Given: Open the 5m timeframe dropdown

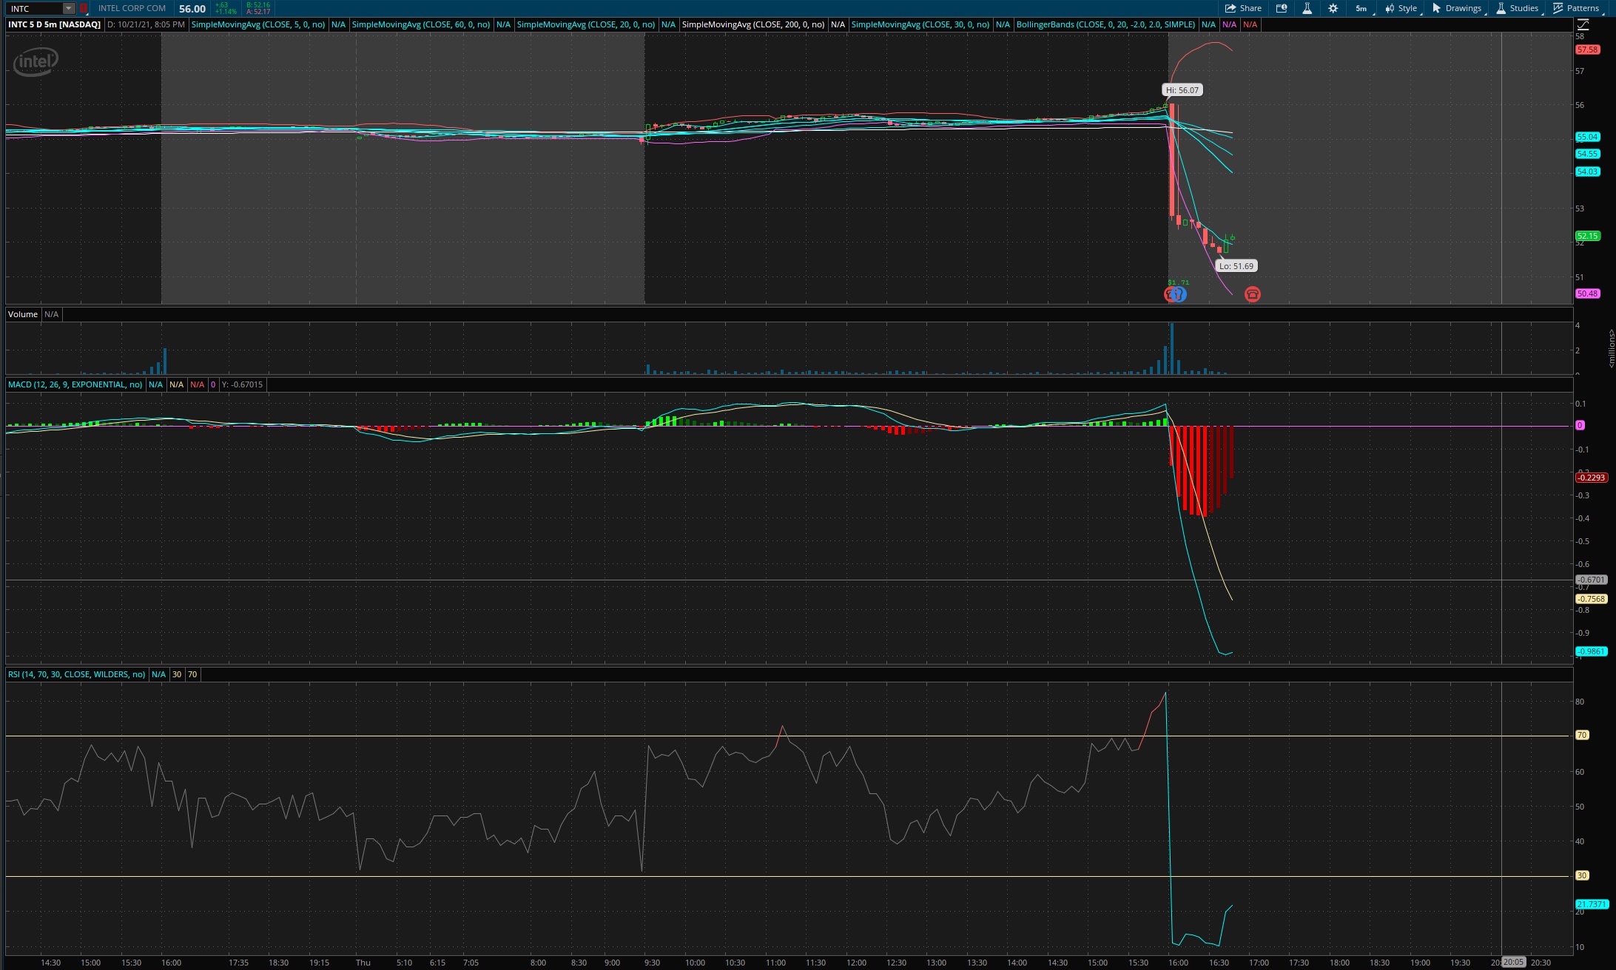Looking at the screenshot, I should tap(1361, 8).
